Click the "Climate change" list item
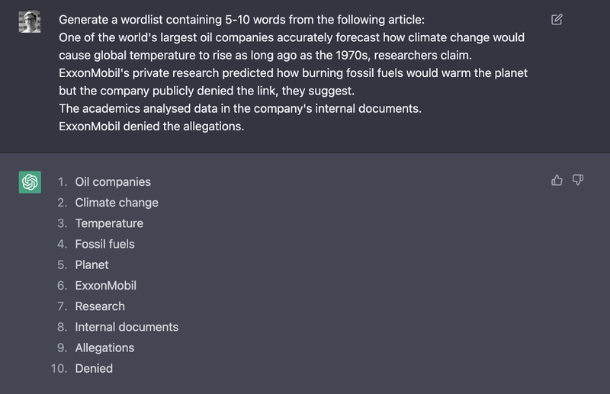610x394 pixels. pyautogui.click(x=117, y=203)
